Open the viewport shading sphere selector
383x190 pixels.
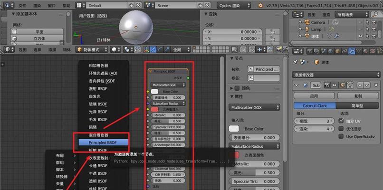116,49
